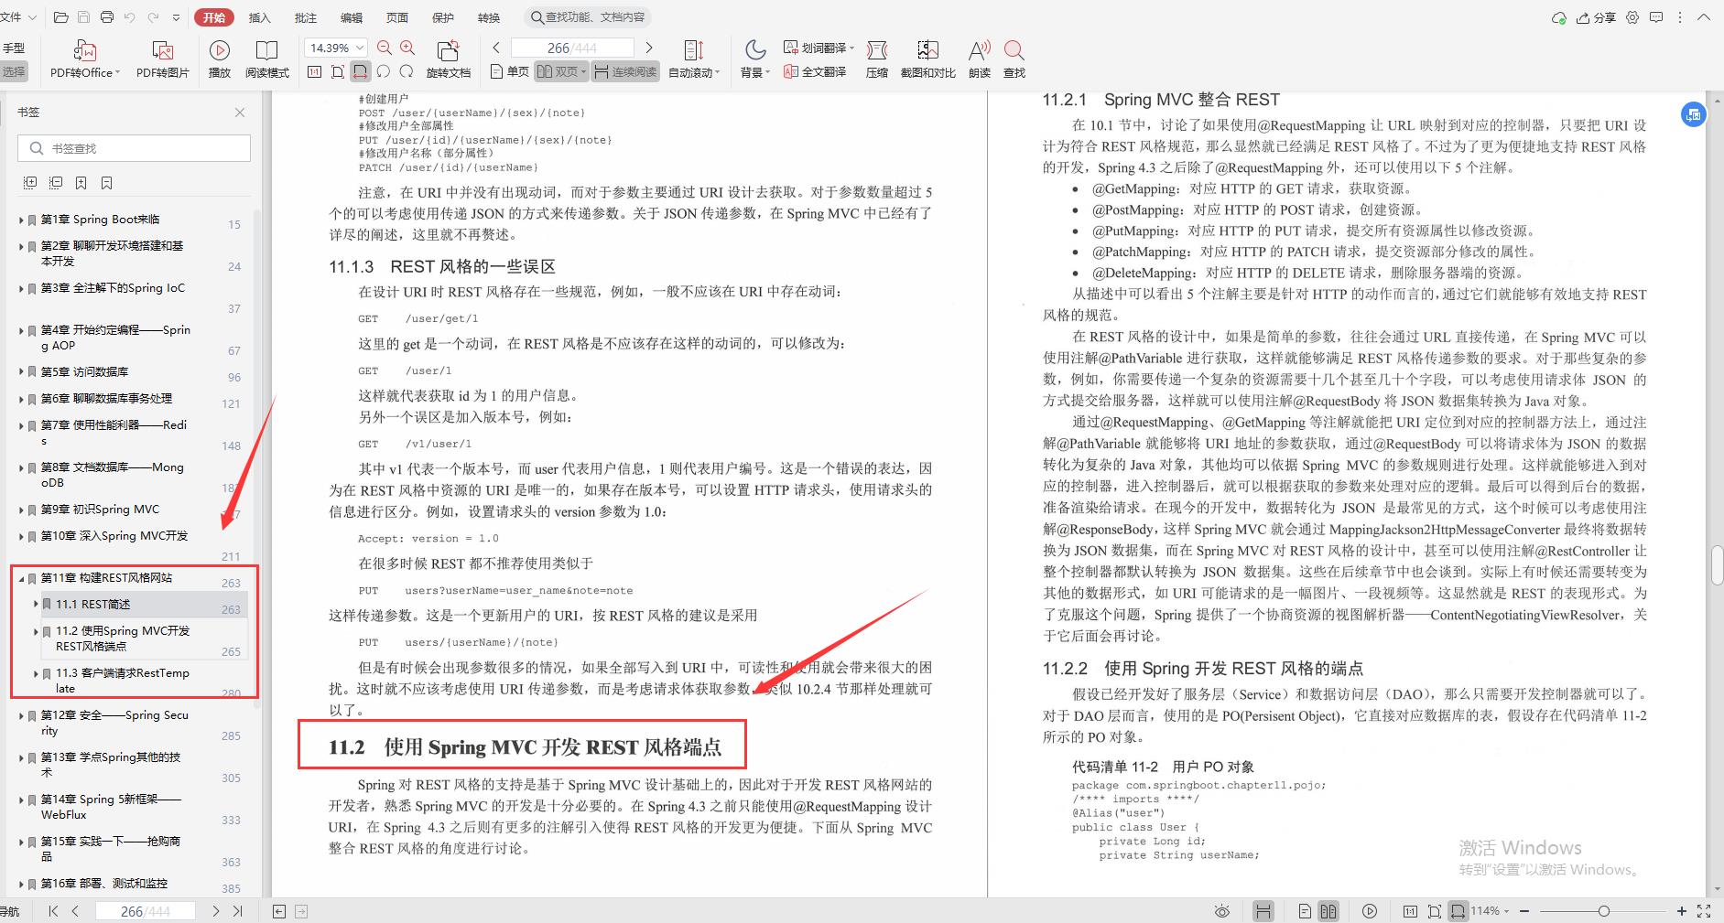Toggle fit width mode in toolbar
Viewport: 1724px width, 923px height.
click(x=361, y=71)
